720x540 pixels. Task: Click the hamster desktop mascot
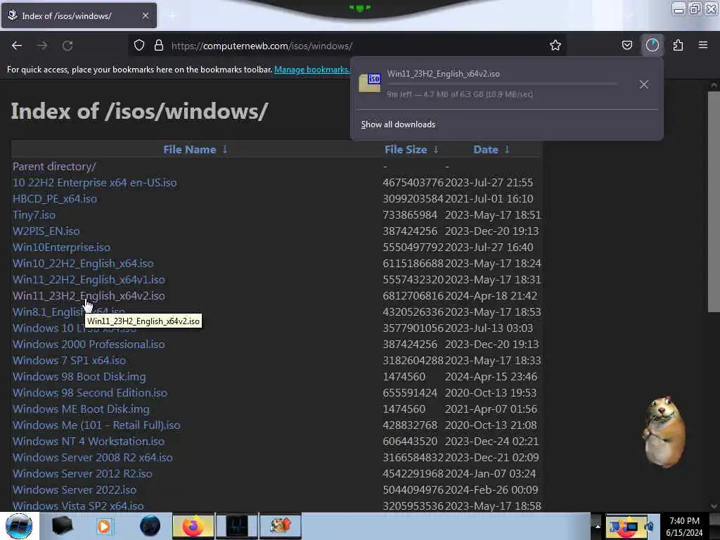[664, 432]
